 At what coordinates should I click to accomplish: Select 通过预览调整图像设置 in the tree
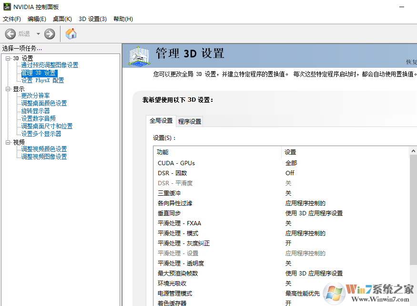click(50, 65)
